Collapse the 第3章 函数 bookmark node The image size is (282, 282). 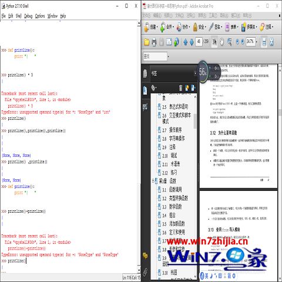pos(153,181)
